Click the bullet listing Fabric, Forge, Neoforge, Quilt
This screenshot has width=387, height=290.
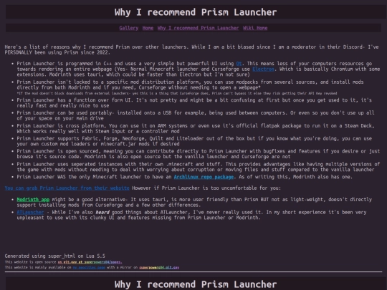tap(194, 141)
